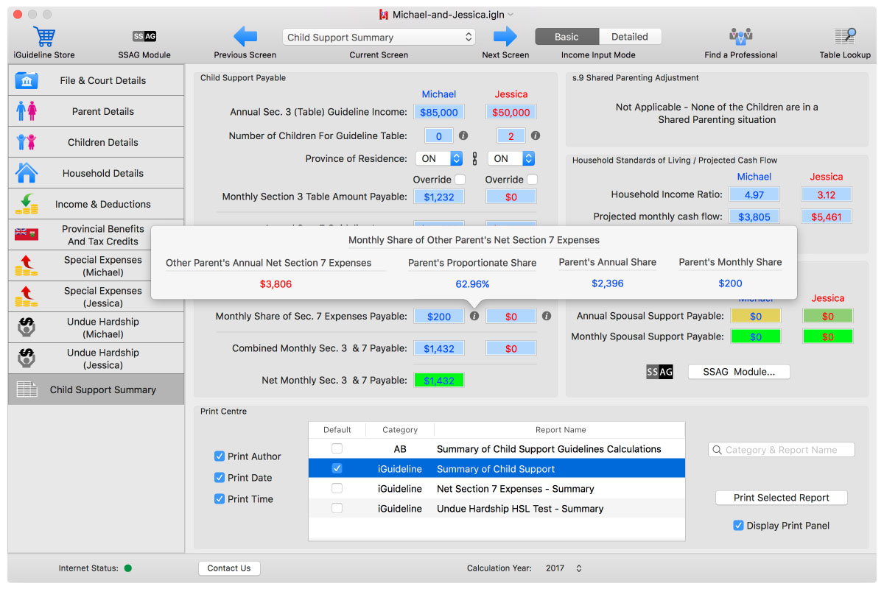Image resolution: width=884 pixels, height=589 pixels.
Task: Click the Child Support Summary sheet icon
Action: 27,389
